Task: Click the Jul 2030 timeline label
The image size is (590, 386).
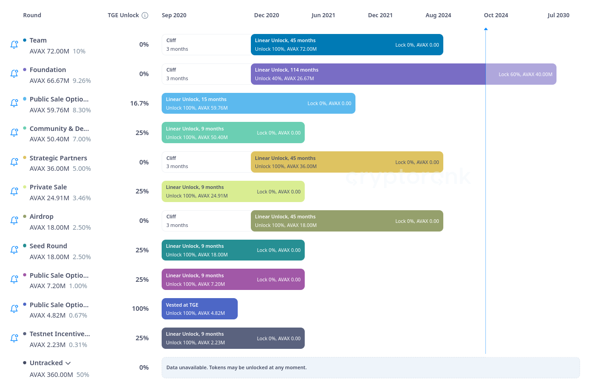Action: tap(558, 15)
